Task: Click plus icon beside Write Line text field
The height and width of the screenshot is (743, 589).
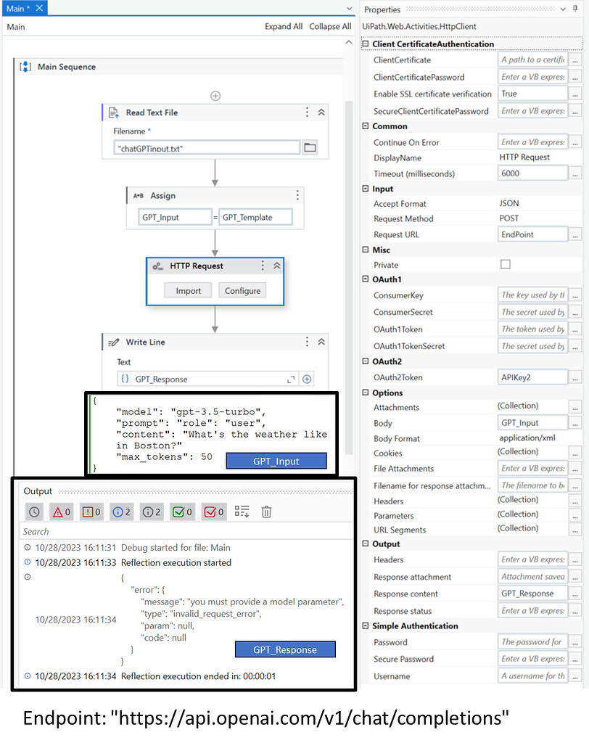Action: (306, 378)
